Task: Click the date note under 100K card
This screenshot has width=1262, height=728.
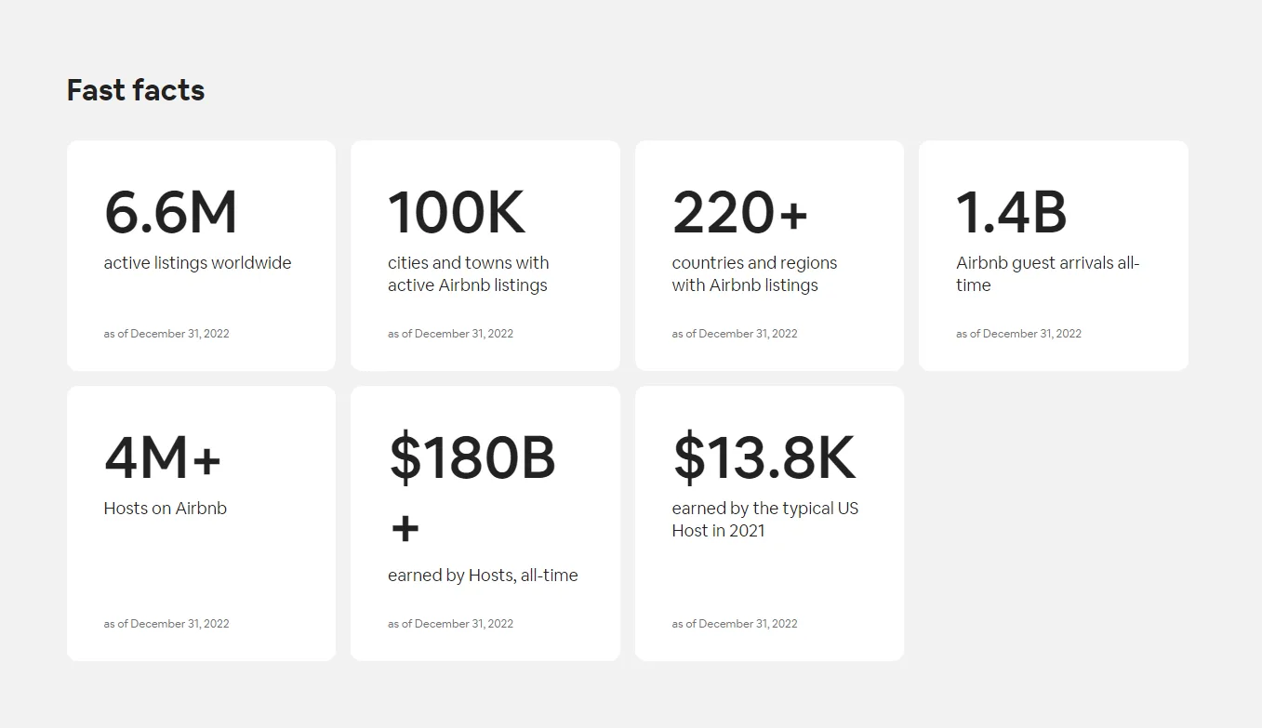Action: (x=450, y=334)
